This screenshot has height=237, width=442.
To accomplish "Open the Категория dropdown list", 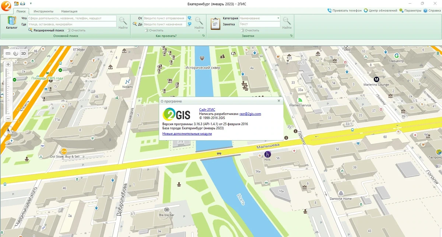I will [x=278, y=18].
